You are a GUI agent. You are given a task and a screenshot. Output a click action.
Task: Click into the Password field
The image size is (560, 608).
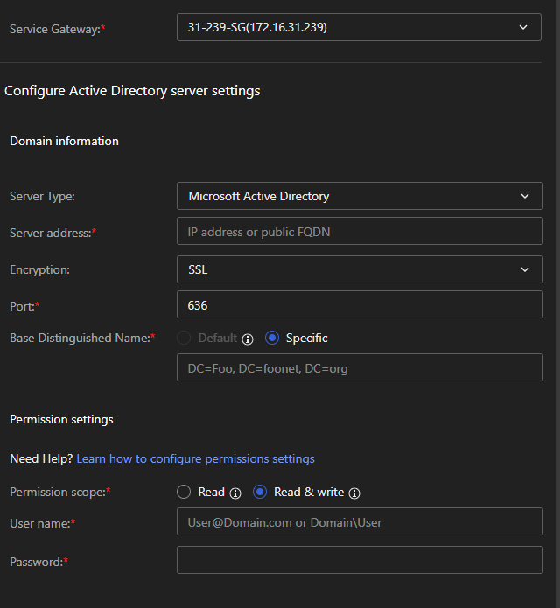pos(360,561)
